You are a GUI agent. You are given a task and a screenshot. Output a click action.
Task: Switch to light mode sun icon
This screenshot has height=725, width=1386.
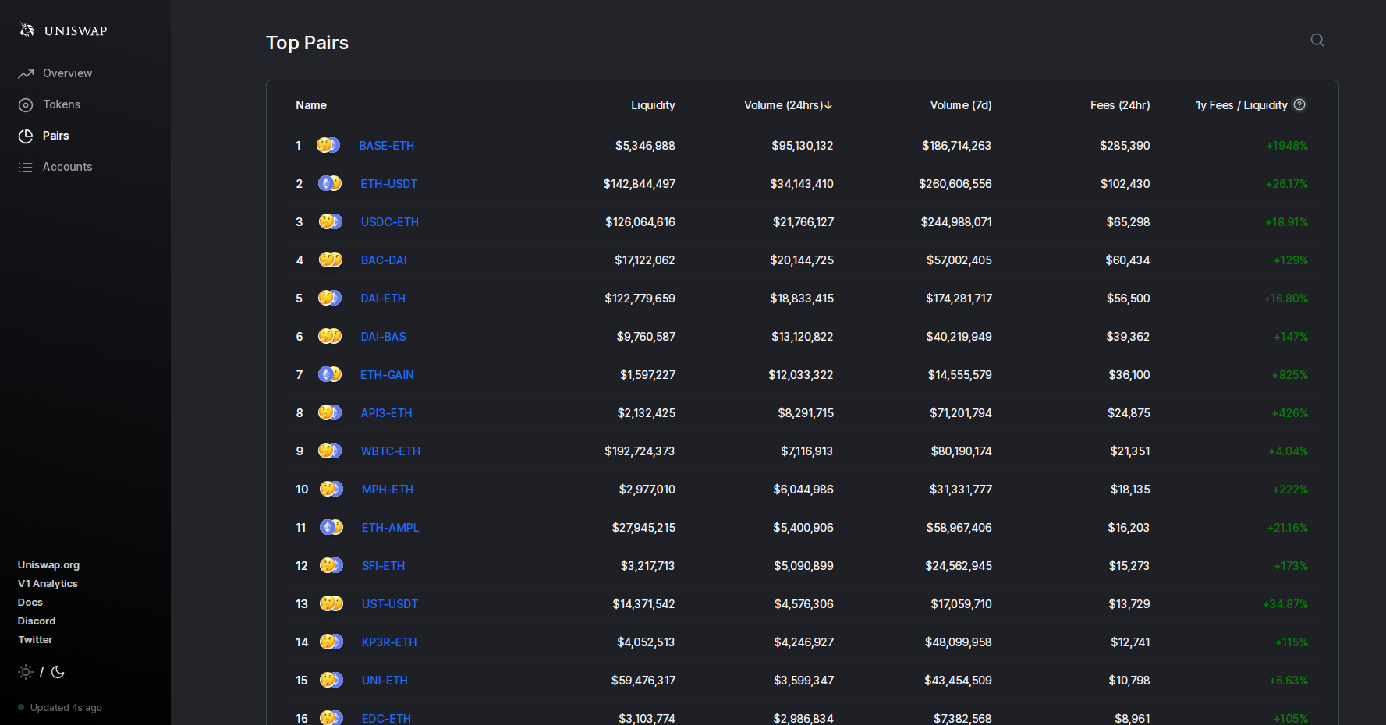[x=26, y=672]
